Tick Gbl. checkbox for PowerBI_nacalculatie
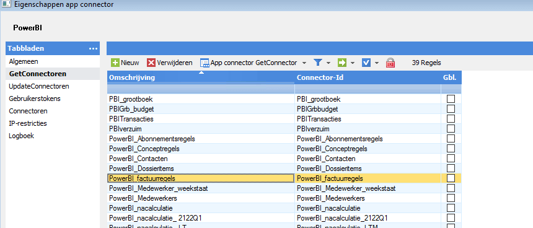Screen dimensions: 533x228 451,208
